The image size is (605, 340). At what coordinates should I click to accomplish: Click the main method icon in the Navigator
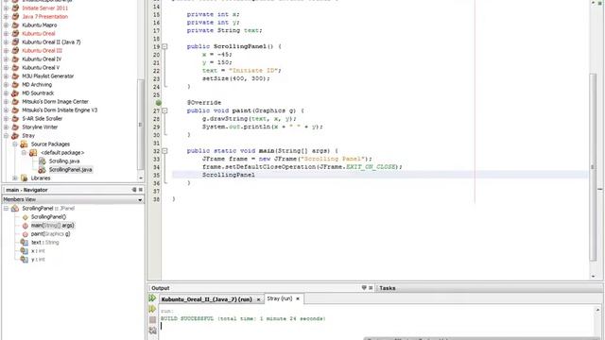26,226
